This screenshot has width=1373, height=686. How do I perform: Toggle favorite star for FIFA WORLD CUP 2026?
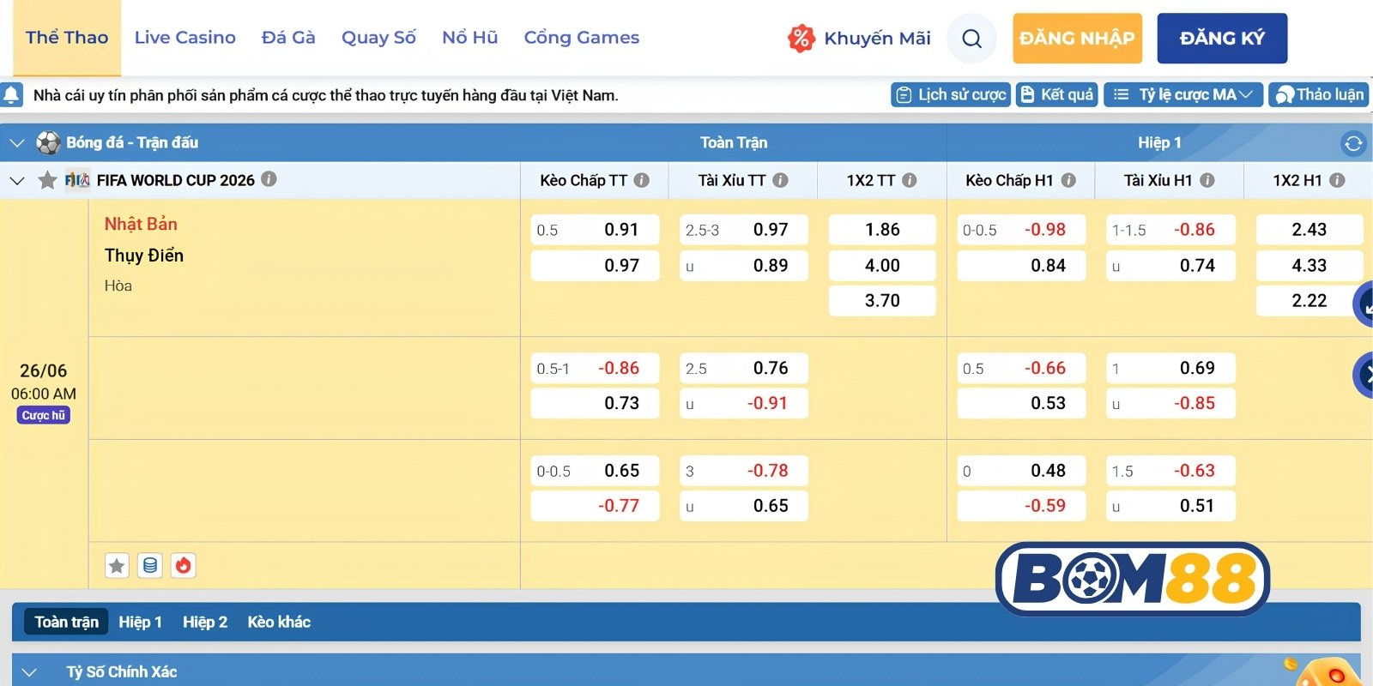[48, 180]
